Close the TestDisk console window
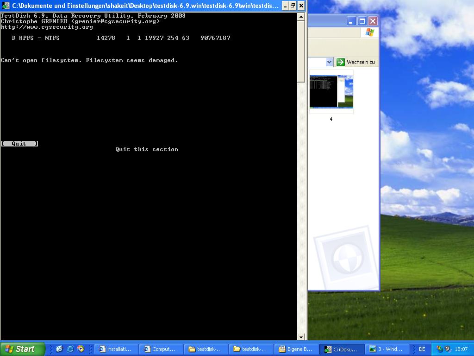The image size is (474, 356). [x=301, y=6]
